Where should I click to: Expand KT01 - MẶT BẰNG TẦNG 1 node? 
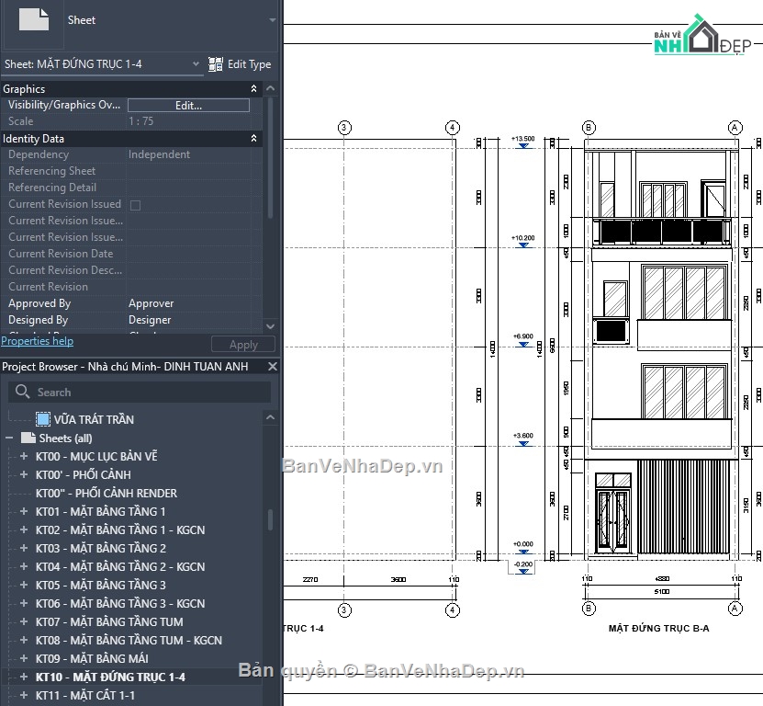23,511
